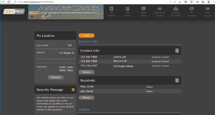
Task: Click the security message body text
Action: point(55,104)
